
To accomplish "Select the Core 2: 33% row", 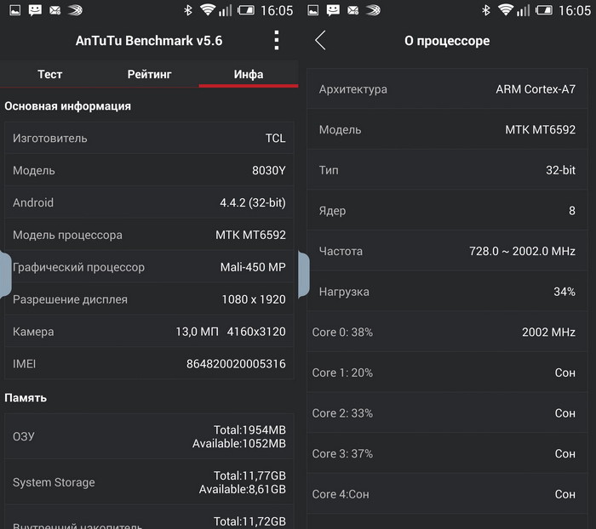I will [447, 413].
